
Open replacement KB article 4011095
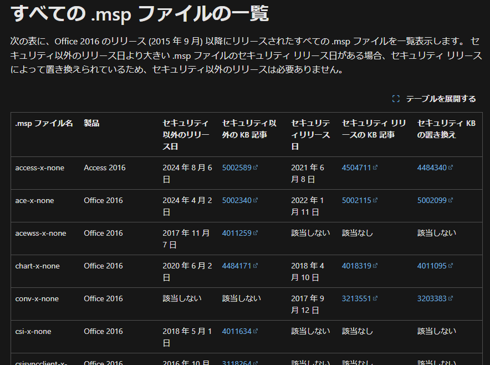point(432,266)
